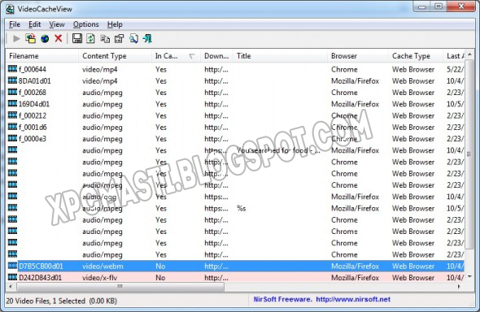Image resolution: width=480 pixels, height=312 pixels.
Task: Click the Refresh toolbar icon
Action: [90, 38]
